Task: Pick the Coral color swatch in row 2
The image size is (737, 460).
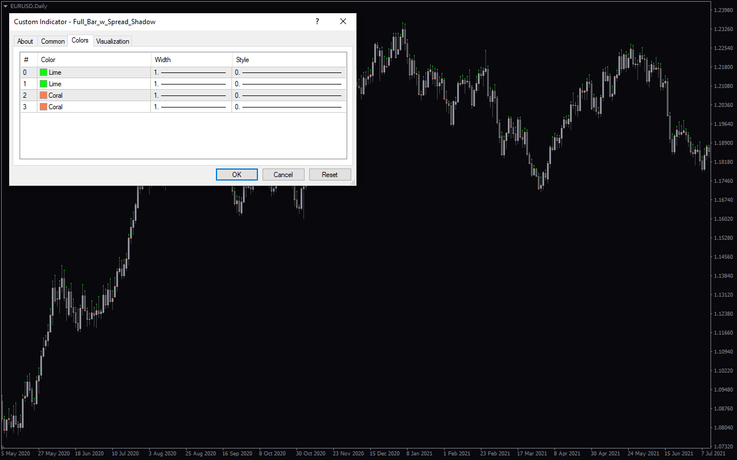Action: pyautogui.click(x=43, y=95)
